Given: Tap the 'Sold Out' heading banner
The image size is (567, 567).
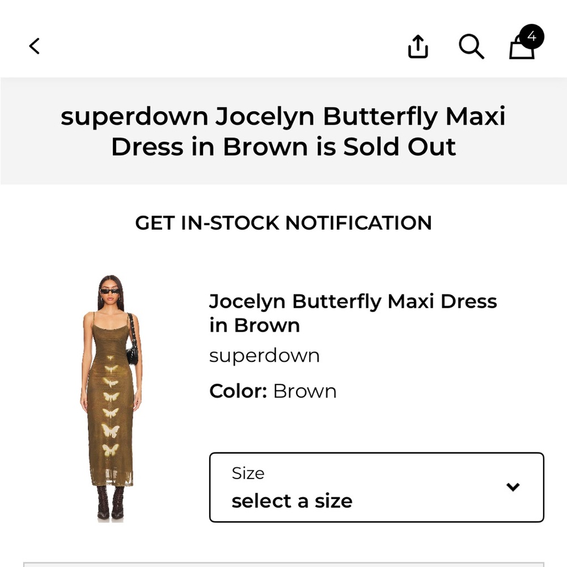Looking at the screenshot, I should click(x=283, y=132).
